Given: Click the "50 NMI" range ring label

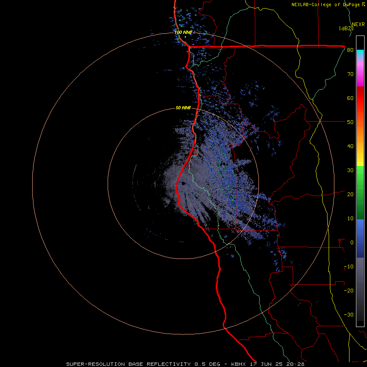Looking at the screenshot, I should coord(183,108).
